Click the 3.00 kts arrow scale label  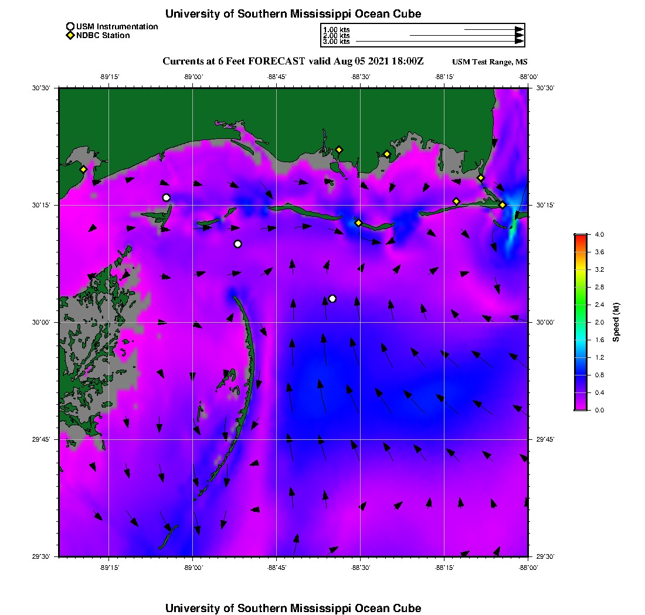[x=336, y=42]
